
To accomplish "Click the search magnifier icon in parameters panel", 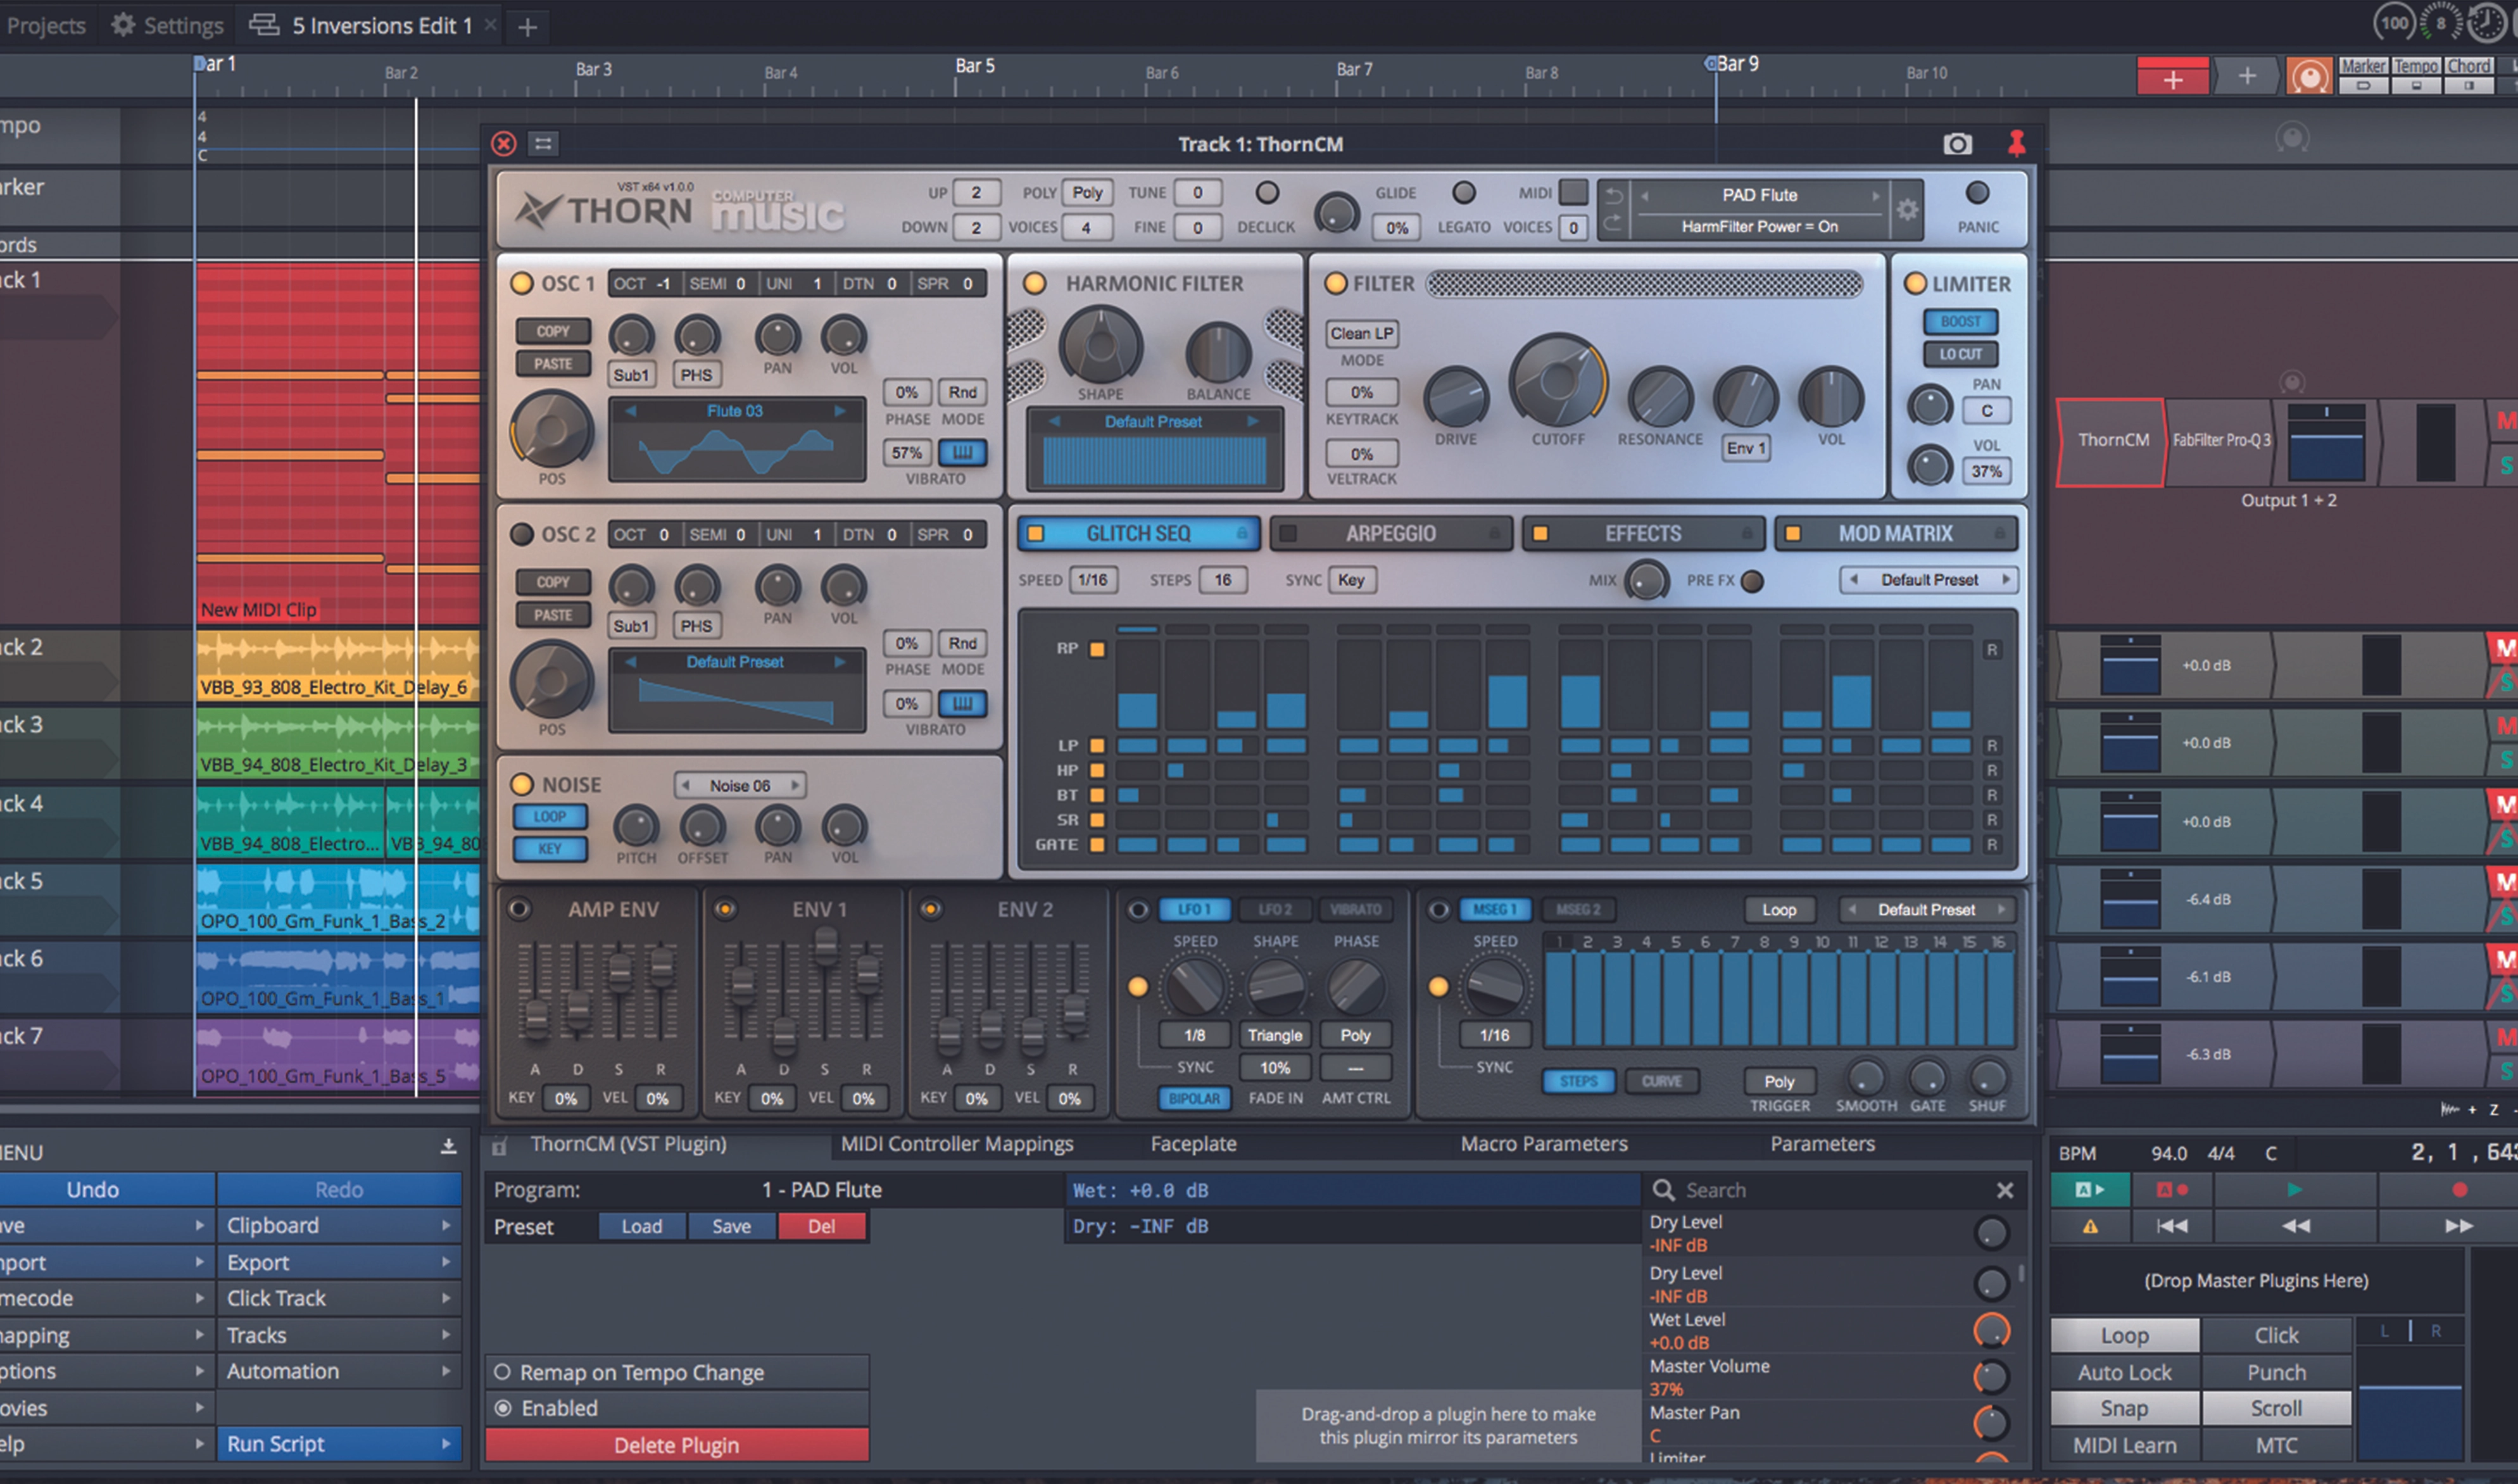I will click(1663, 1190).
